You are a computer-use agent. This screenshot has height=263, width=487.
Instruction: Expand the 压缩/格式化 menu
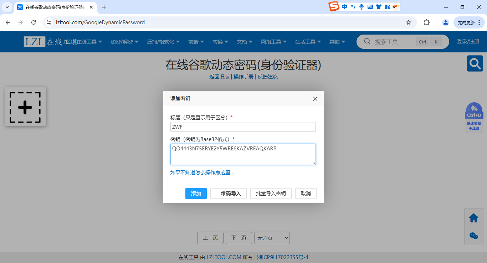coord(163,42)
